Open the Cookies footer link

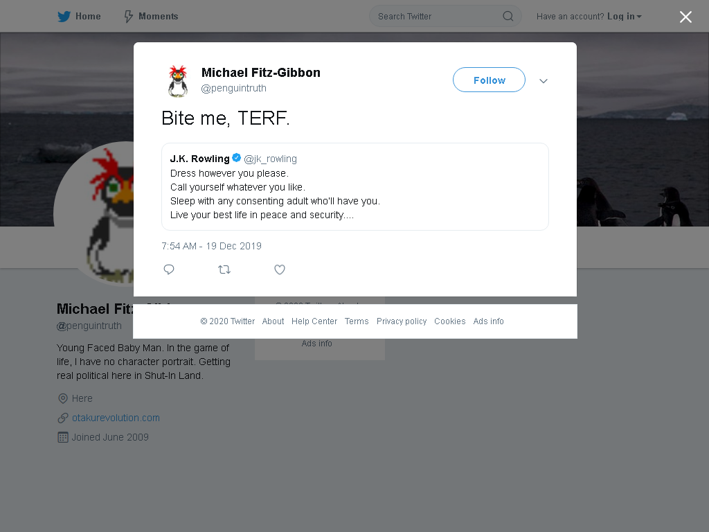click(449, 321)
